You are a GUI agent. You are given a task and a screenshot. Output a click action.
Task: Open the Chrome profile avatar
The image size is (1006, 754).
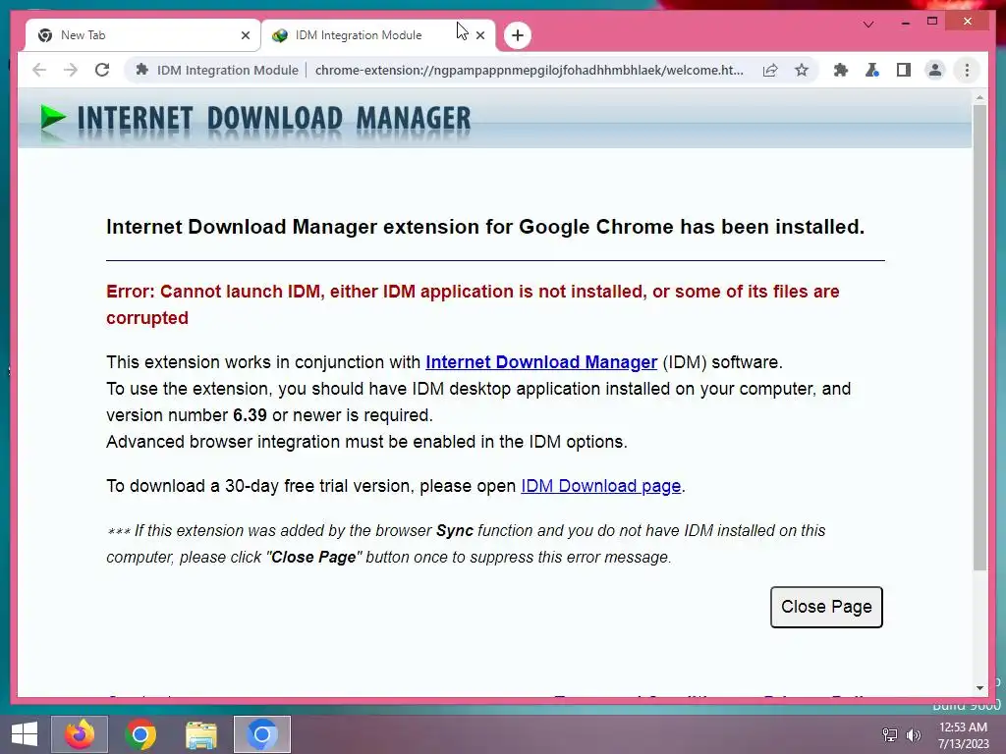click(935, 70)
